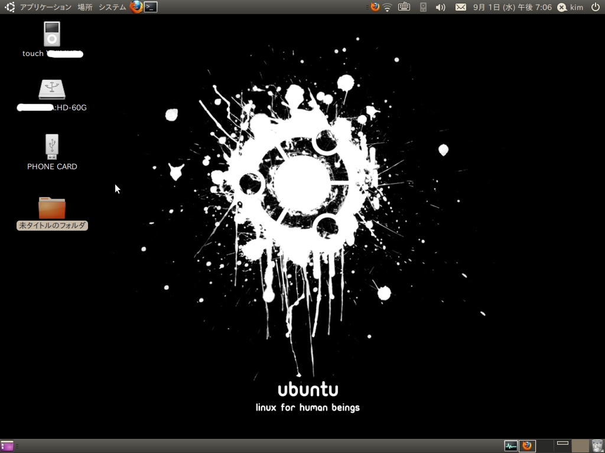The image size is (605, 453).
Task: Click the PHONE CARD label
Action: [x=52, y=166]
